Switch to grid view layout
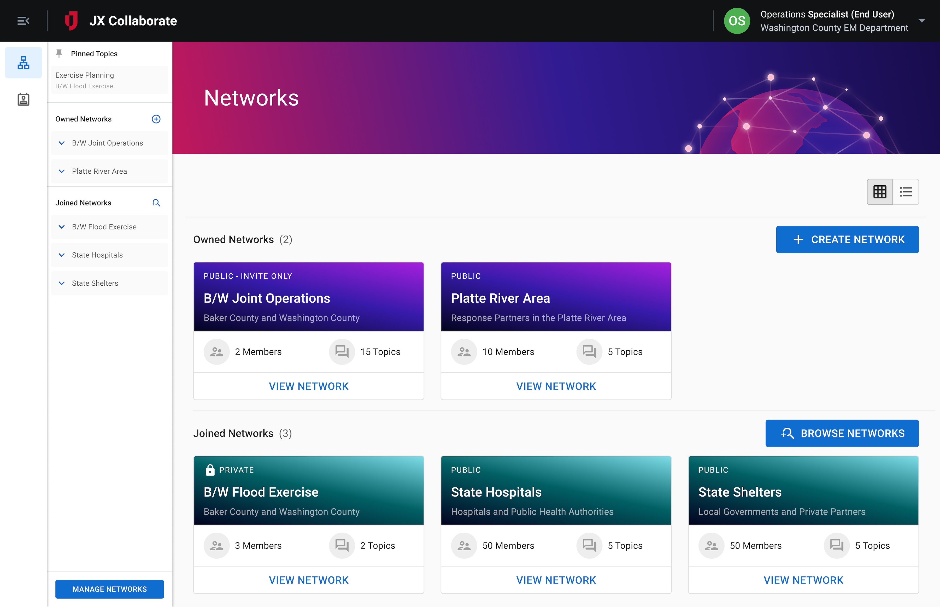940x607 pixels. (880, 192)
